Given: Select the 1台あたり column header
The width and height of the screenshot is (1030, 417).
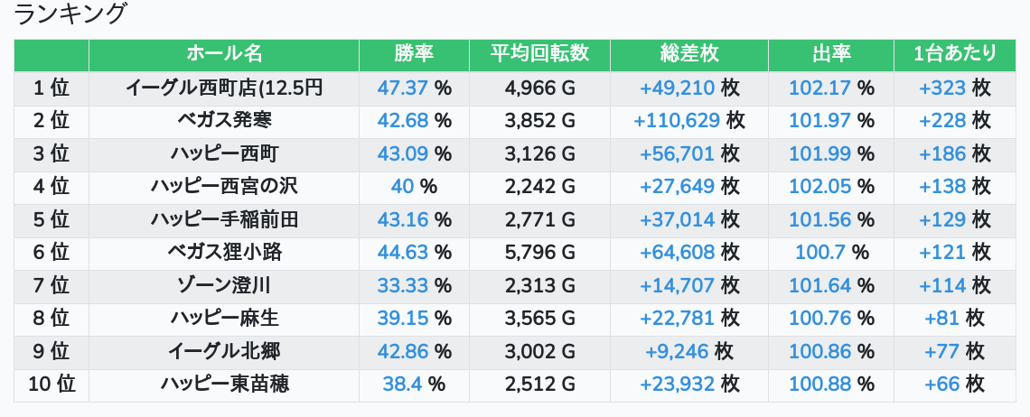Looking at the screenshot, I should tap(954, 54).
